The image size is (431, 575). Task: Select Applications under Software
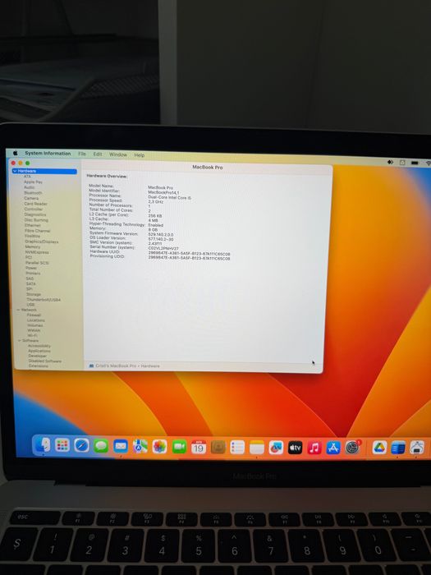(x=39, y=351)
